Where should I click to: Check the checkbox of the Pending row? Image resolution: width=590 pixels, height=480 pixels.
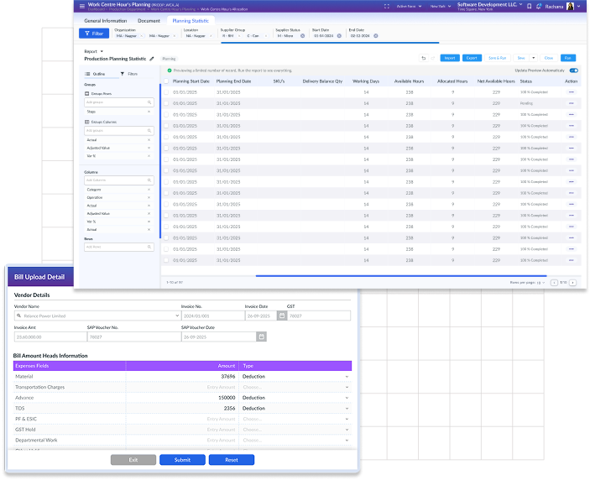[166, 103]
